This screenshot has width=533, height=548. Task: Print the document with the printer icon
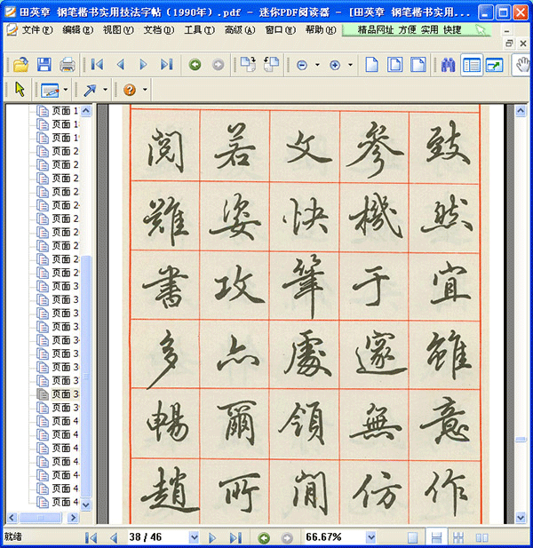coord(68,65)
